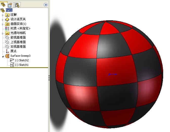
Task: Switch to the ConfigurationManager tab
Action: pos(17,5)
